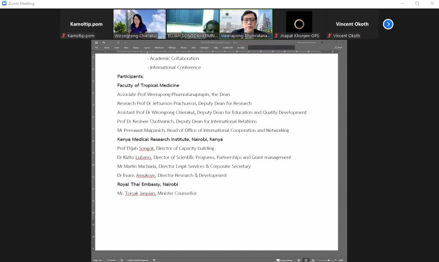Viewport: 439px width, 262px height.
Task: Go to the Review ribbon tab
Action: coord(184,48)
